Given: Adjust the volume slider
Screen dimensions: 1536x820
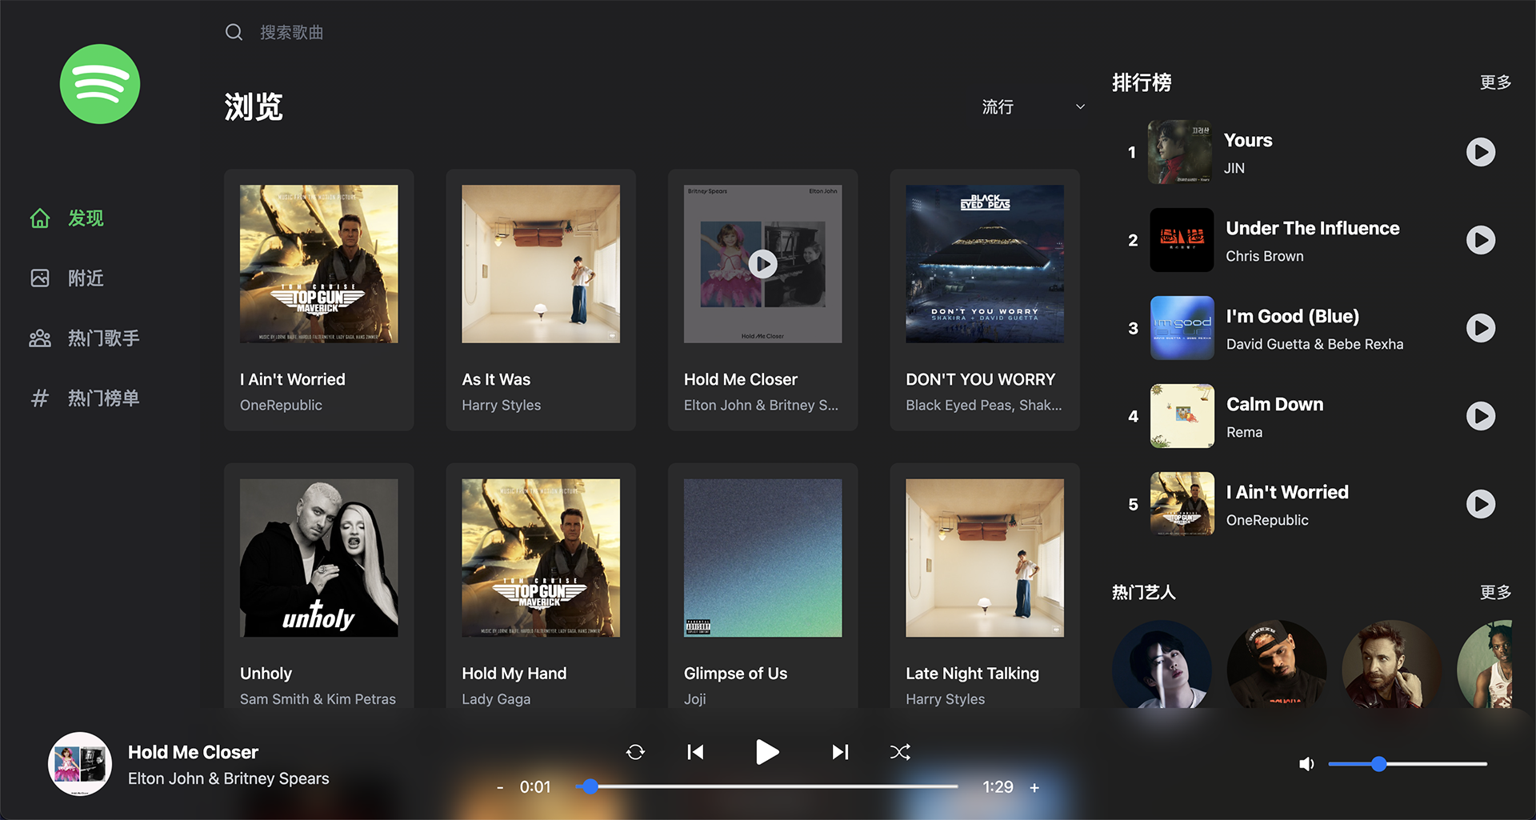Looking at the screenshot, I should click(1407, 764).
